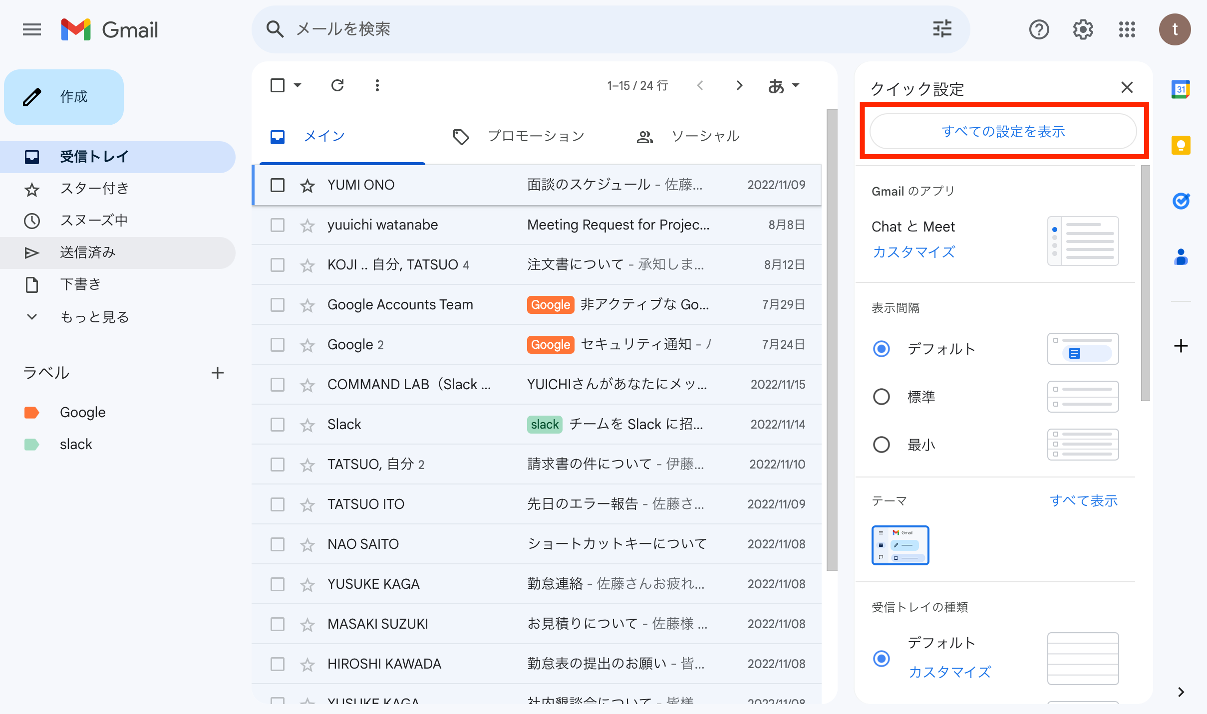The height and width of the screenshot is (714, 1207).
Task: Open the Google 2 セキュリティ通知 email
Action: tap(537, 345)
